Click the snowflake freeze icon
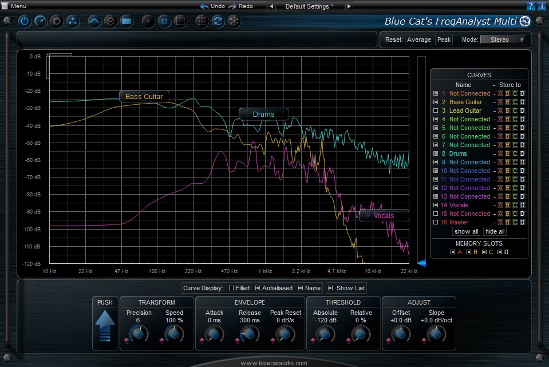Screen dimensions: 549x367 [233, 21]
